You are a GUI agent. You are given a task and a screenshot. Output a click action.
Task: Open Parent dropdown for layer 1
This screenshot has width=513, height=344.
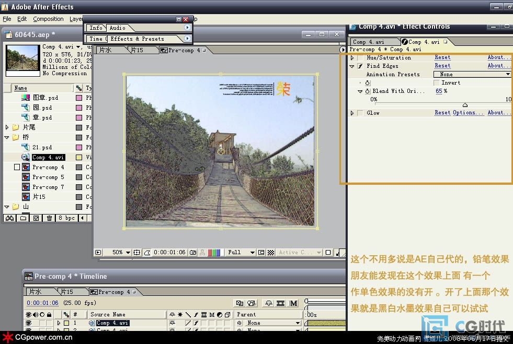coord(273,323)
